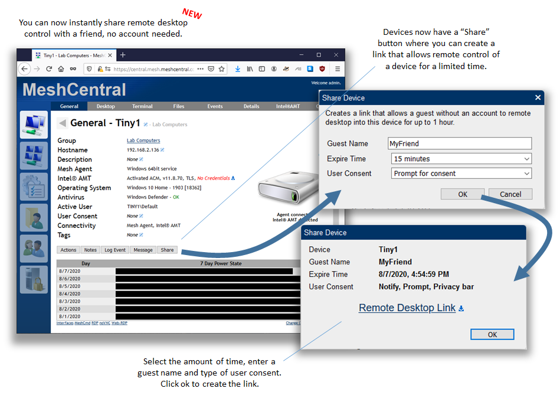
Task: Open the My Users sidebar icon
Action: click(34, 249)
